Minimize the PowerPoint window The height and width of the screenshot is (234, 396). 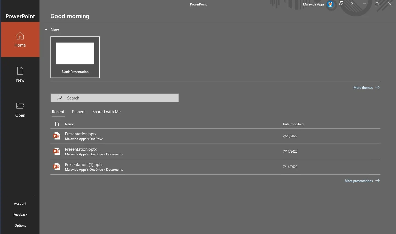click(x=364, y=4)
